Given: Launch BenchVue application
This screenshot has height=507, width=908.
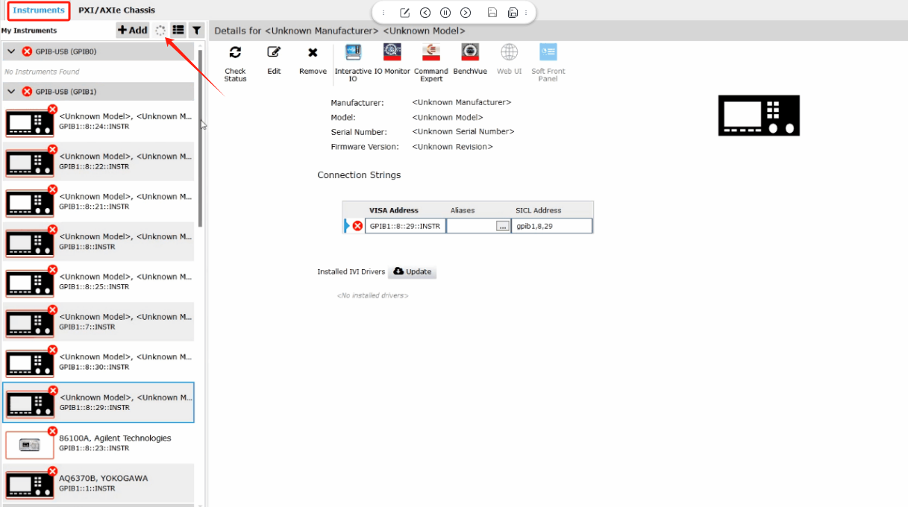Looking at the screenshot, I should pos(470,53).
